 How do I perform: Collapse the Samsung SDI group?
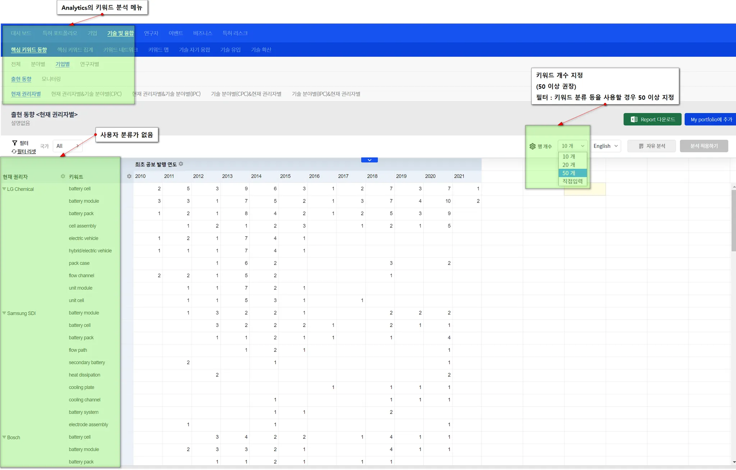point(4,313)
